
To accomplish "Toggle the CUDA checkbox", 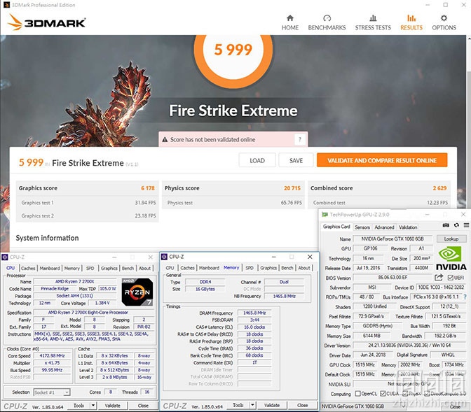I will [383, 393].
